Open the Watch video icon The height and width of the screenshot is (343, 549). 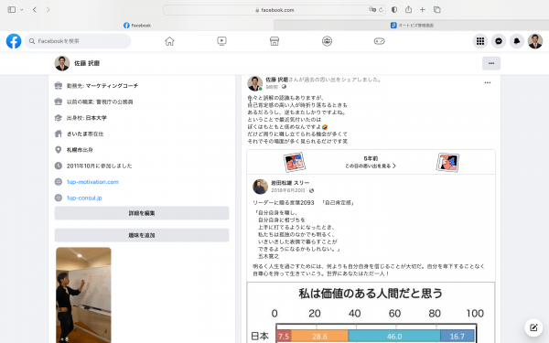(x=221, y=41)
